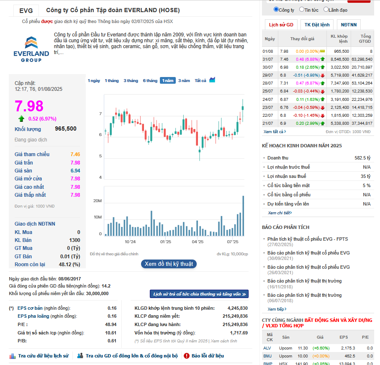Screen dimensions: 380x365
Task: Switch to the TK Đặt lệnh tab
Action: click(x=317, y=25)
